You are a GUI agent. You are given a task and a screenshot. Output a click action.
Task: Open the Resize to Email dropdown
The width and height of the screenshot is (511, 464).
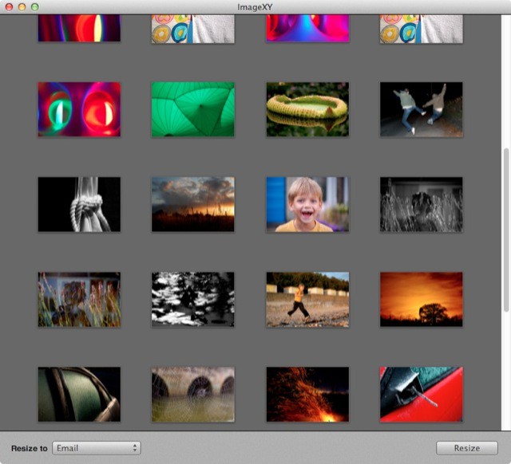click(x=97, y=448)
